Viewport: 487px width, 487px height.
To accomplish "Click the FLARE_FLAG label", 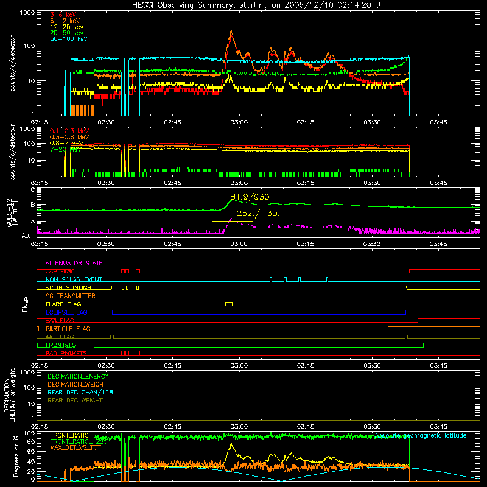I will point(63,304).
